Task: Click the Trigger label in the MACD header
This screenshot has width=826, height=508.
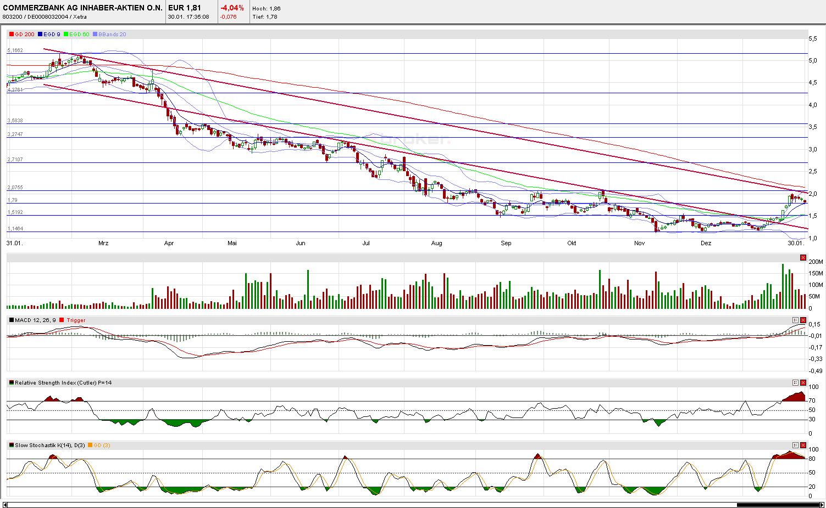Action: coord(75,320)
